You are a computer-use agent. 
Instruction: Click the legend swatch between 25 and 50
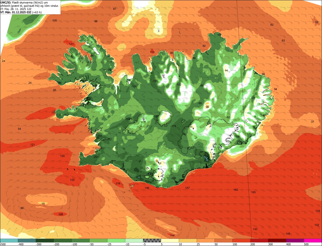click(x=206, y=240)
